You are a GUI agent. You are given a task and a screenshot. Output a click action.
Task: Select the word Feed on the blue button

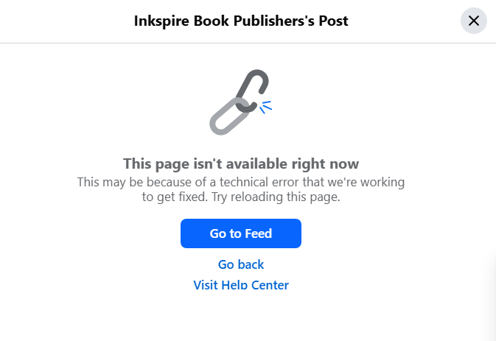click(x=258, y=233)
